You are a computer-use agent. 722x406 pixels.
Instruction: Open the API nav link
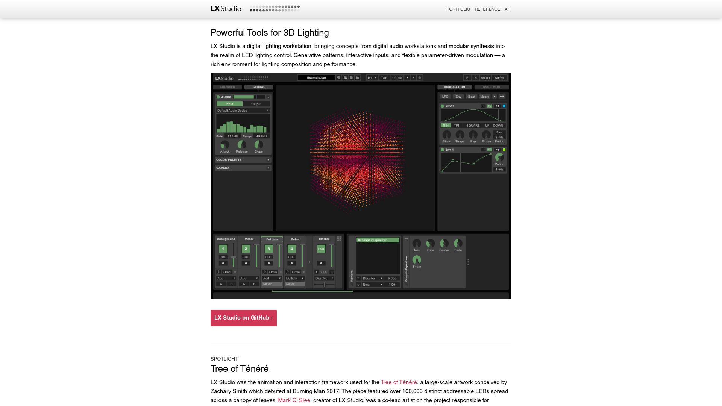coord(508,9)
